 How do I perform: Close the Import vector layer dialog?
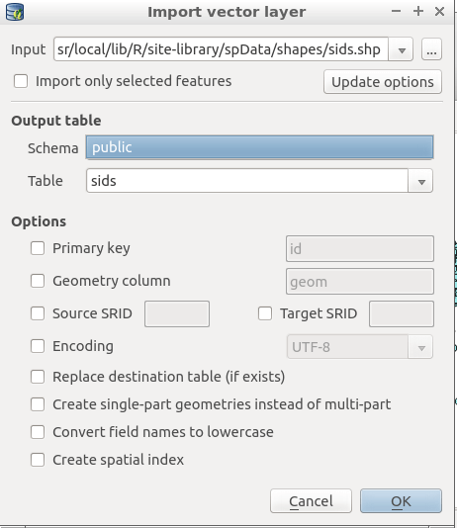[x=440, y=12]
